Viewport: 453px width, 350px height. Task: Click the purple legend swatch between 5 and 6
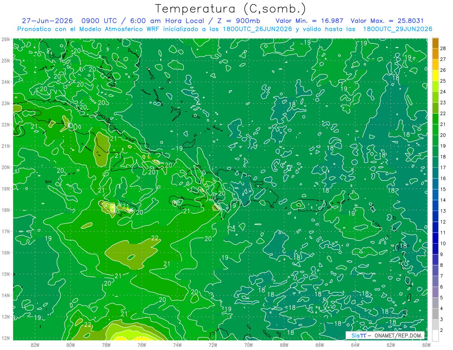pyautogui.click(x=435, y=292)
